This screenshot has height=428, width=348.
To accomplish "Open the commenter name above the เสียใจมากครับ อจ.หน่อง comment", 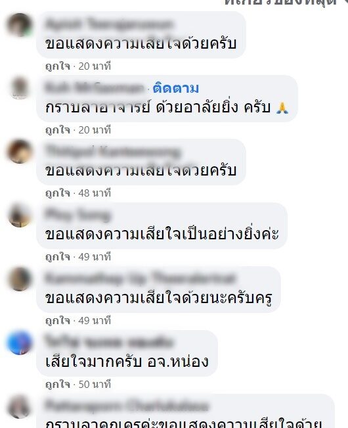I will point(109,342).
